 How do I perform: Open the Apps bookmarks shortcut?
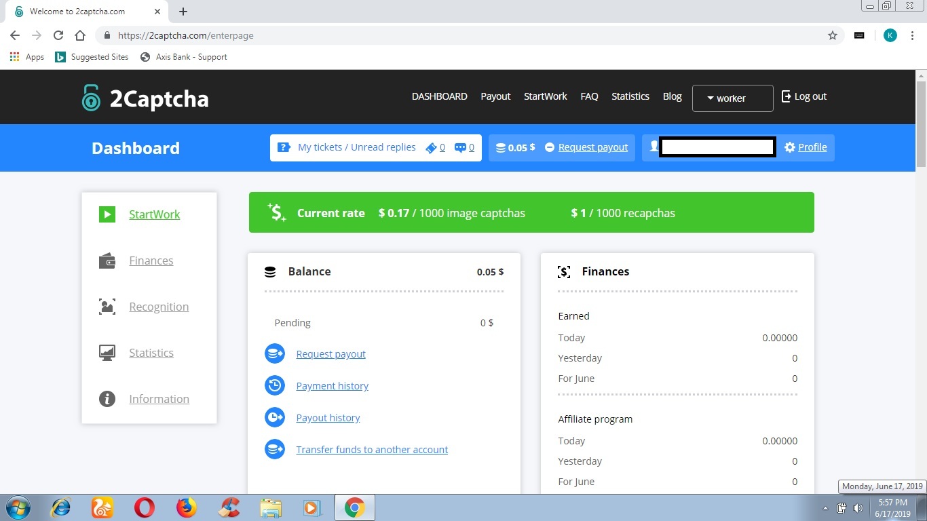[27, 57]
